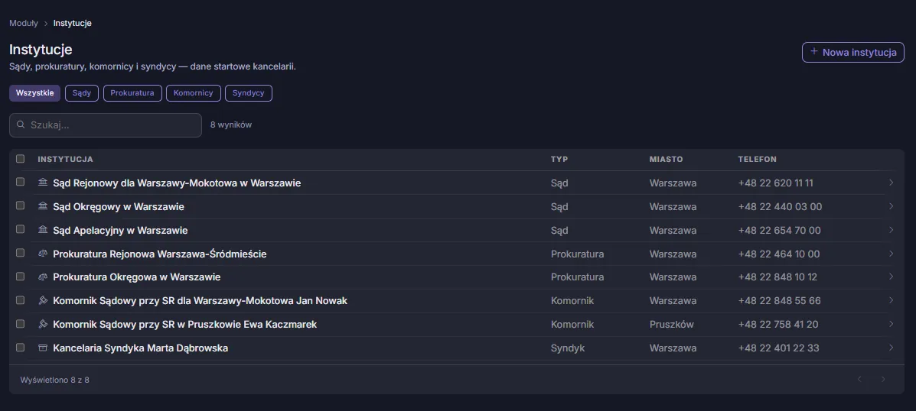Open Sąd Rejonowy dla Warszawy-Mokotowa w Warszawie
This screenshot has width=916, height=411.
(x=177, y=183)
